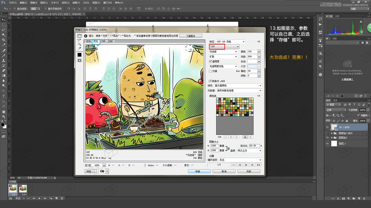Select the Zoom tool inside the export dialog
Viewport: 371px width, 208px height.
79,44
